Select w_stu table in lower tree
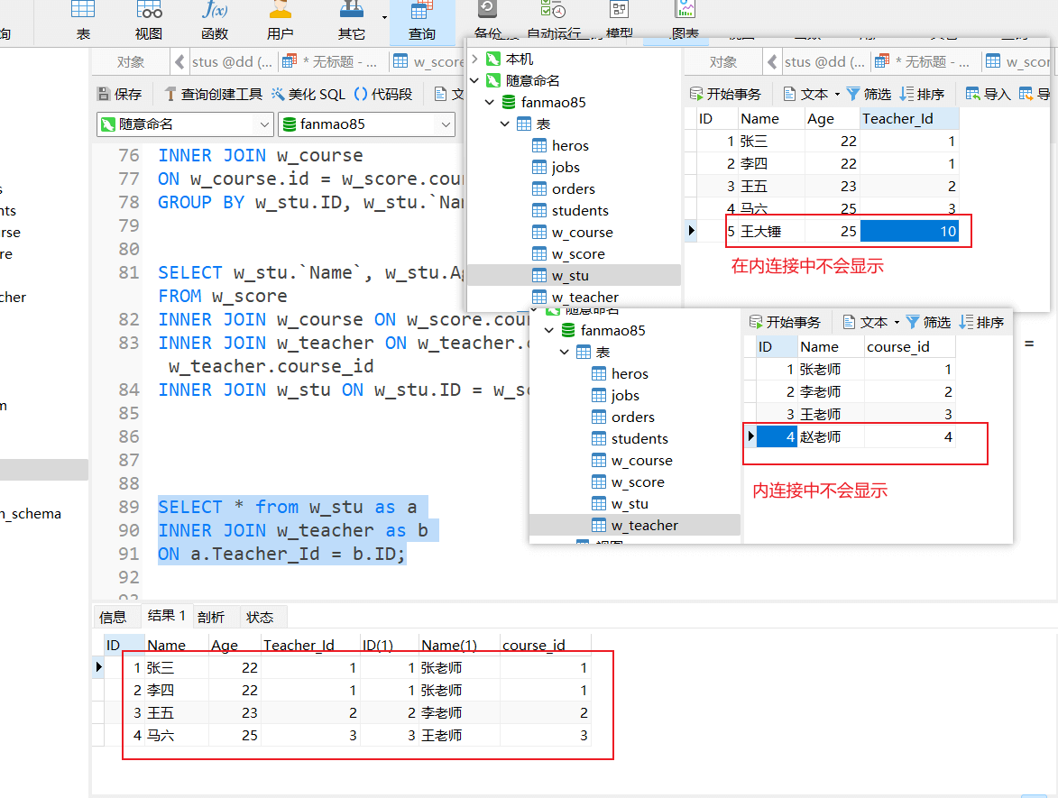The height and width of the screenshot is (798, 1058). click(620, 503)
